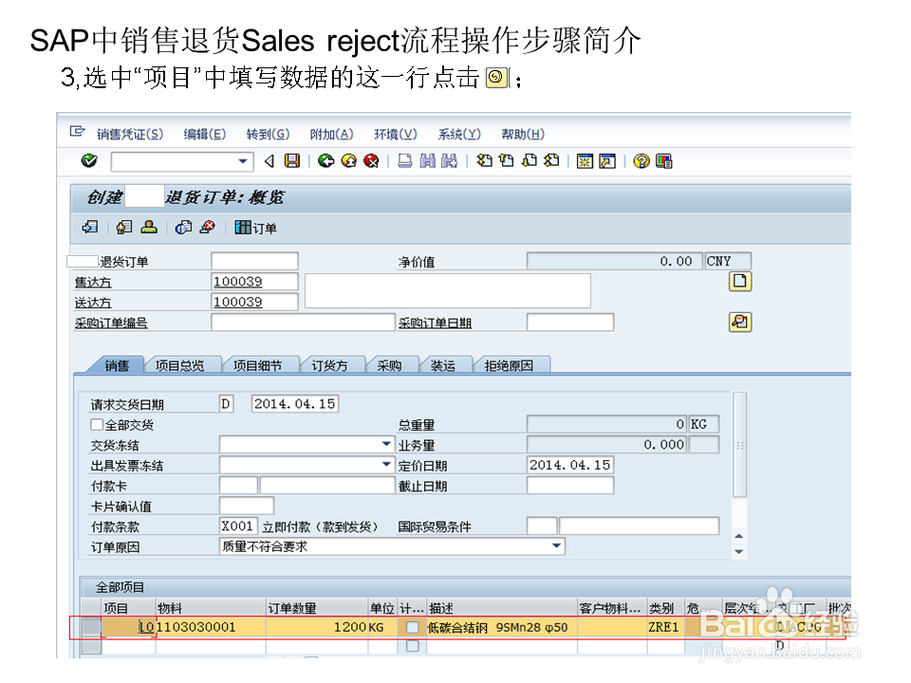This screenshot has height=683, width=911.
Task: Click the 卡片确认值 input field
Action: [247, 506]
